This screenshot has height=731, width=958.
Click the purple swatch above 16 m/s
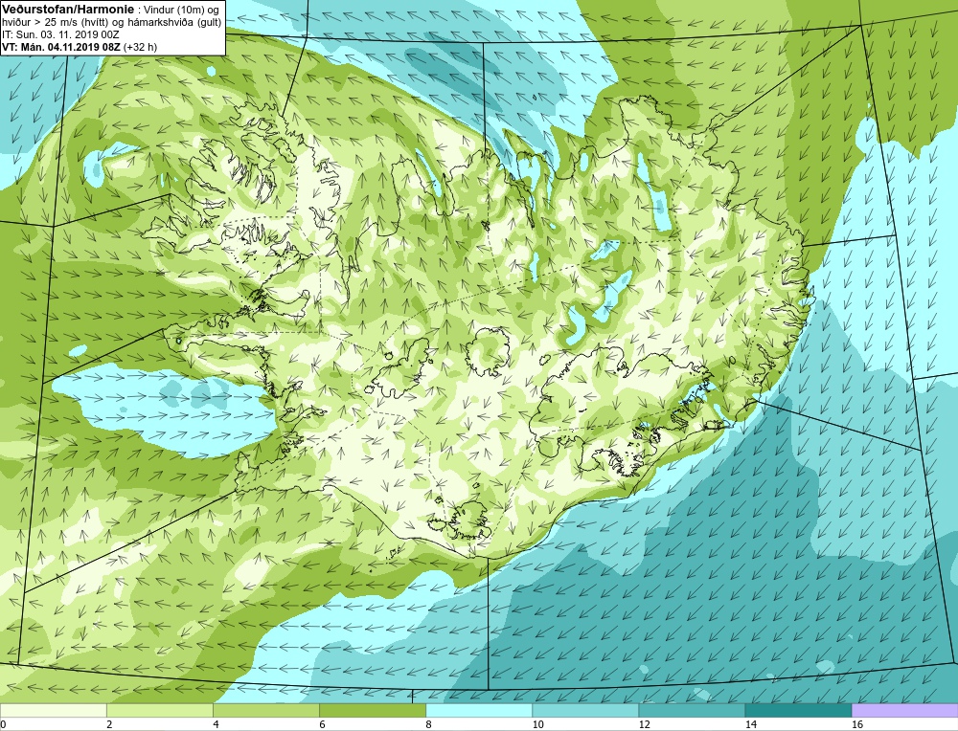[904, 711]
